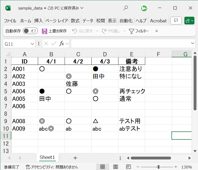Click the vertical scroll down arrow

coord(195,151)
